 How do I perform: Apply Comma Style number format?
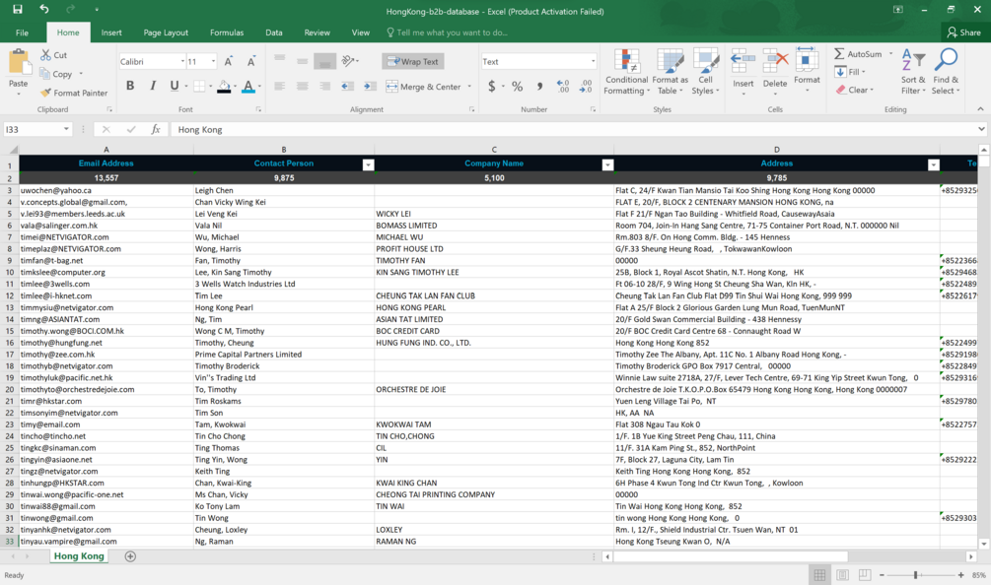pyautogui.click(x=539, y=87)
